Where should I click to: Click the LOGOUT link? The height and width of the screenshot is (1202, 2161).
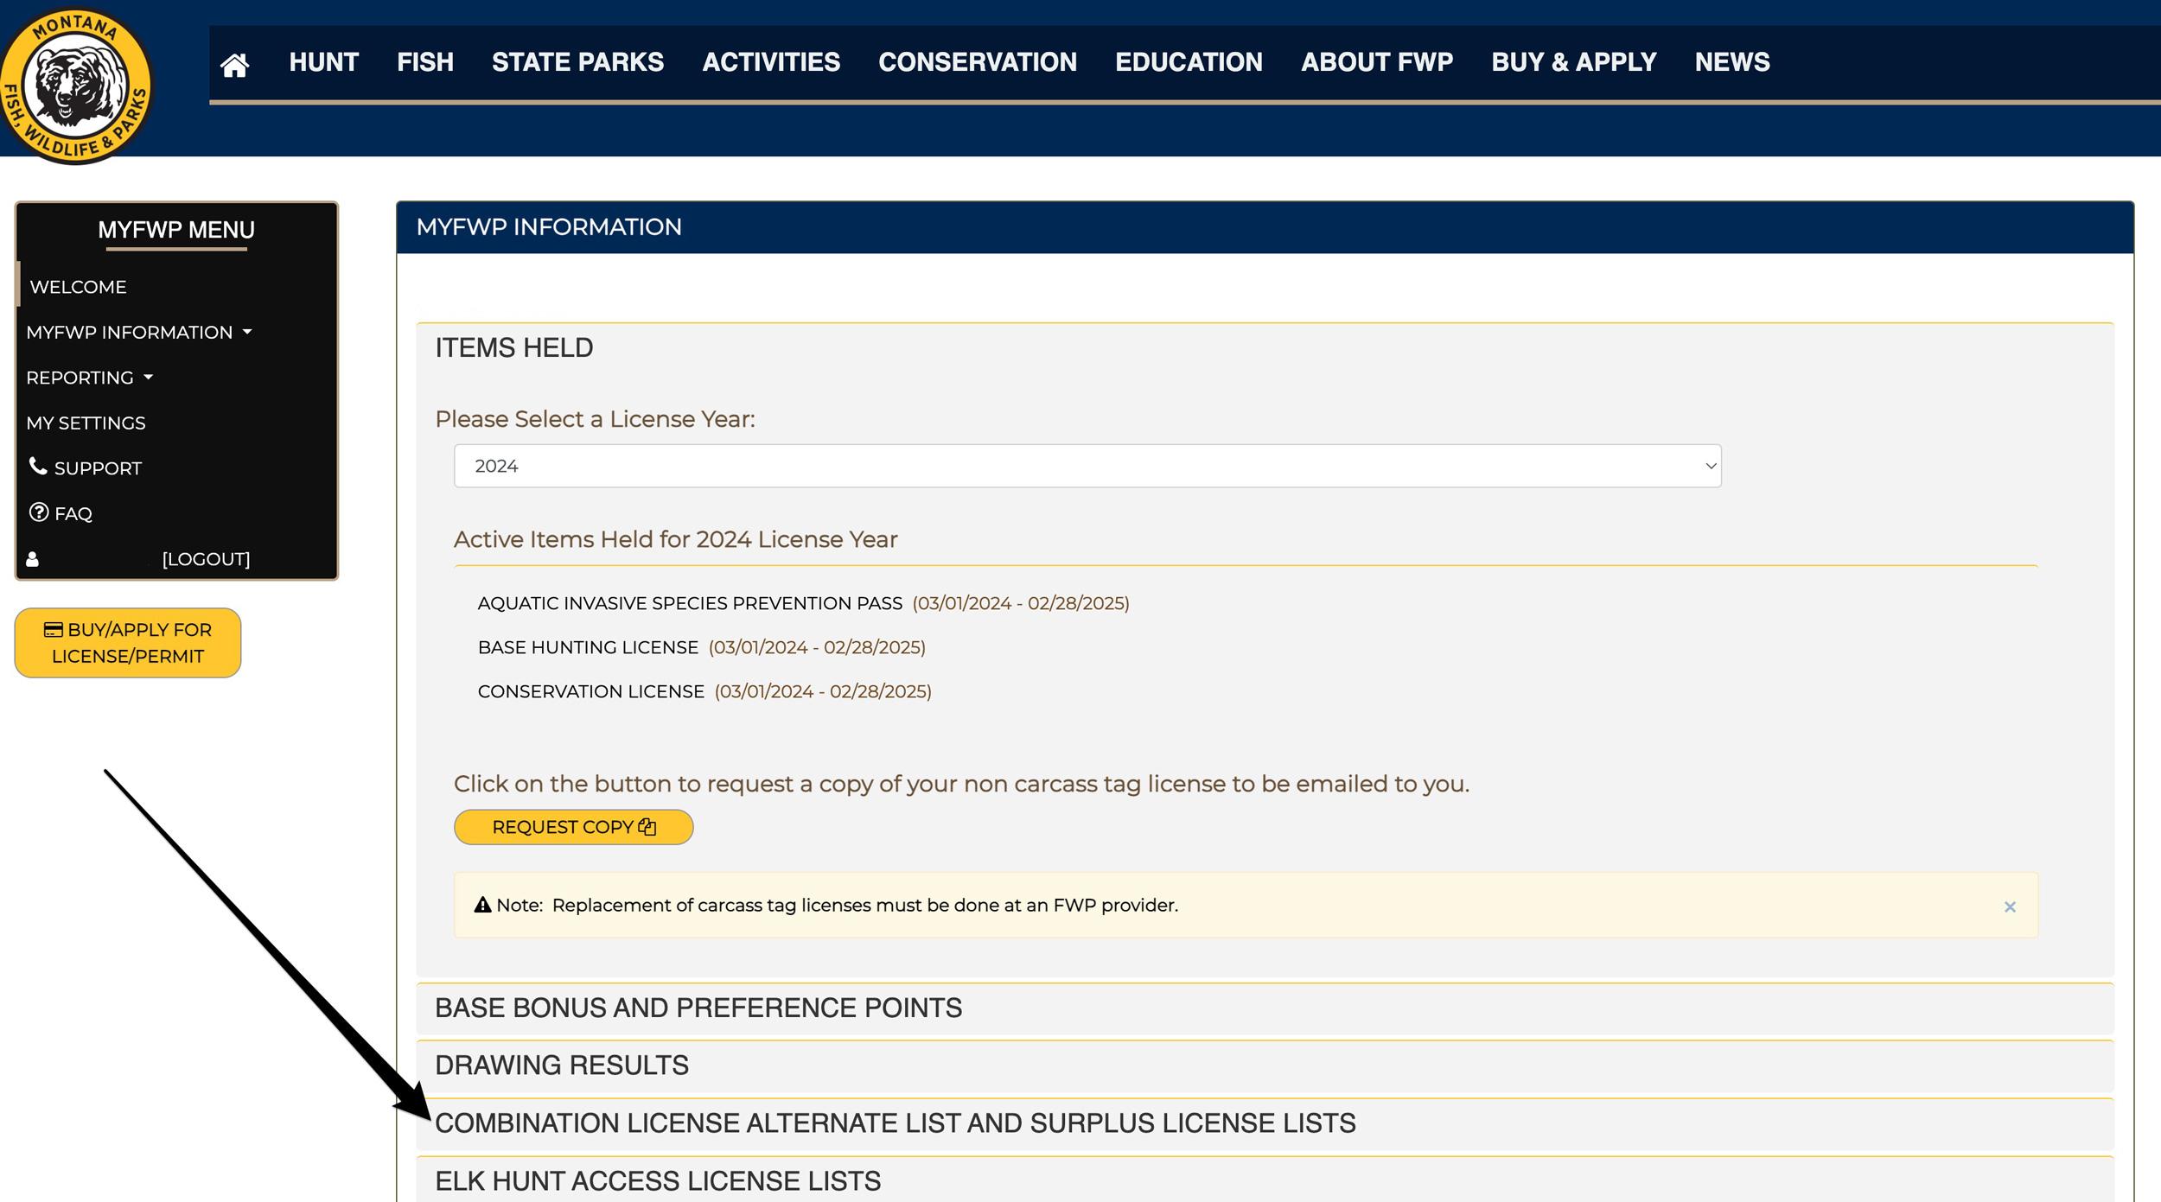(206, 558)
